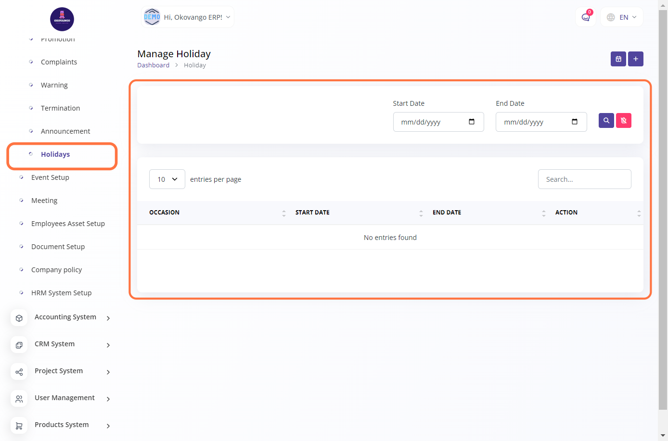Click the calendar view icon button

[x=618, y=59]
